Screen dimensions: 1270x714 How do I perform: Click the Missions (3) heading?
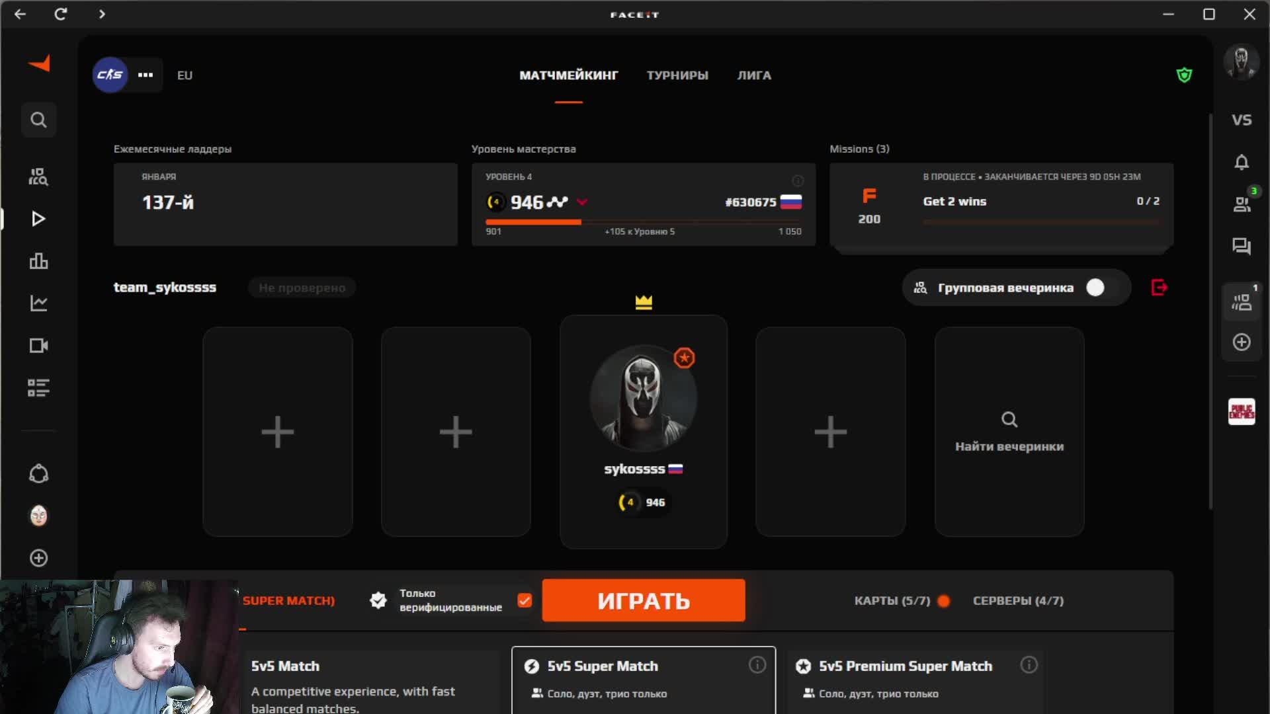(x=859, y=149)
